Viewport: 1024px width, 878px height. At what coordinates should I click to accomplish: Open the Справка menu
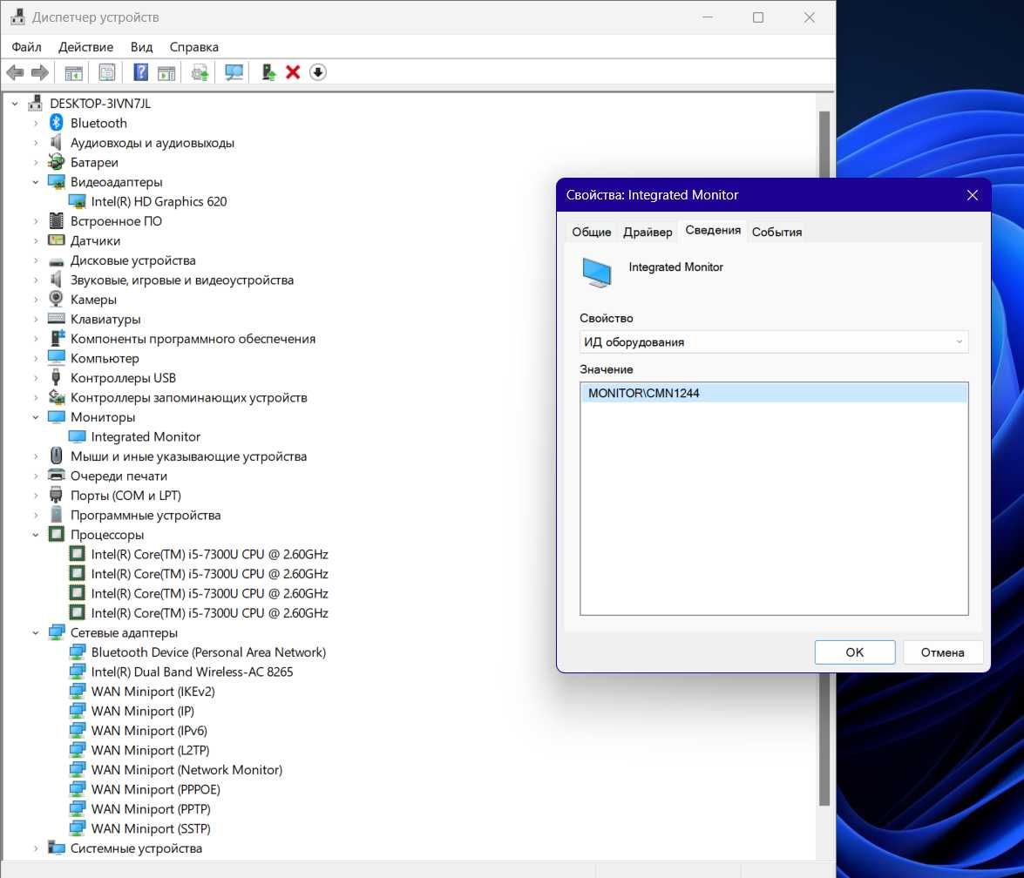coord(194,47)
